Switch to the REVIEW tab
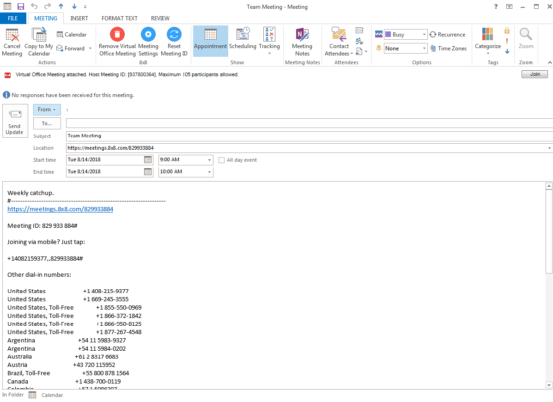553x402 pixels. (160, 18)
